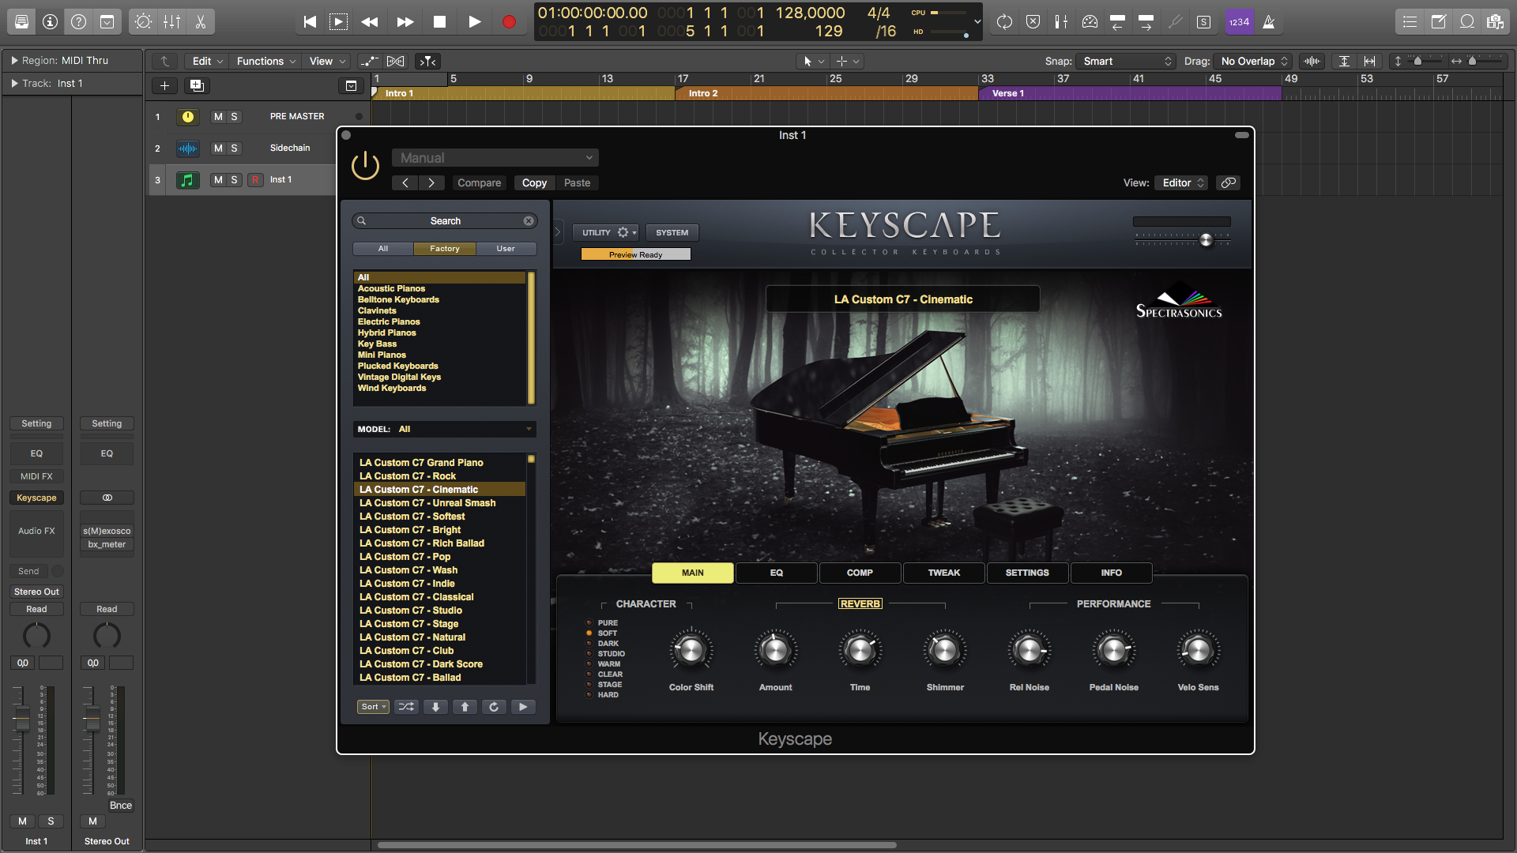Click the record button in transport
This screenshot has width=1517, height=853.
[509, 22]
